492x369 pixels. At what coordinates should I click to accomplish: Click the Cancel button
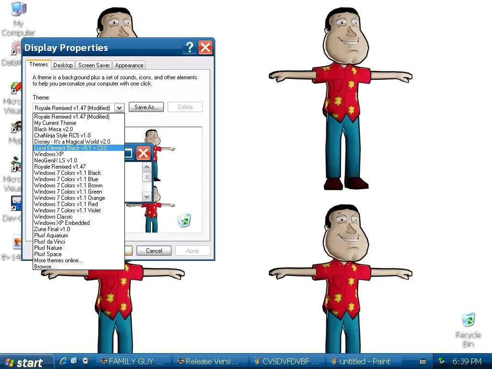point(154,251)
